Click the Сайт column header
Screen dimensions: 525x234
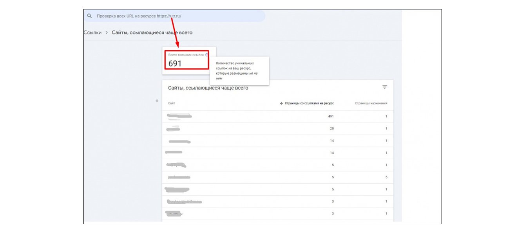tap(172, 103)
